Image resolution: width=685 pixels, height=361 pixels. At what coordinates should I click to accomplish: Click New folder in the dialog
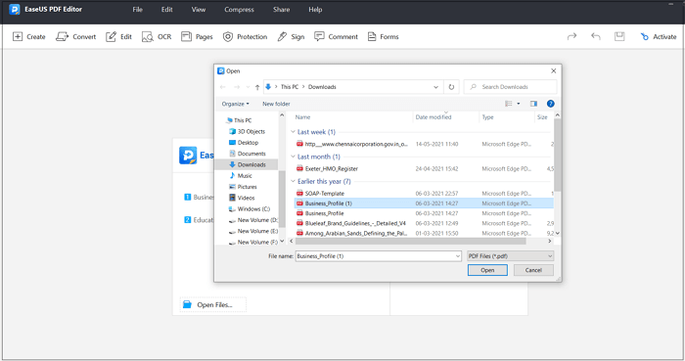[276, 104]
